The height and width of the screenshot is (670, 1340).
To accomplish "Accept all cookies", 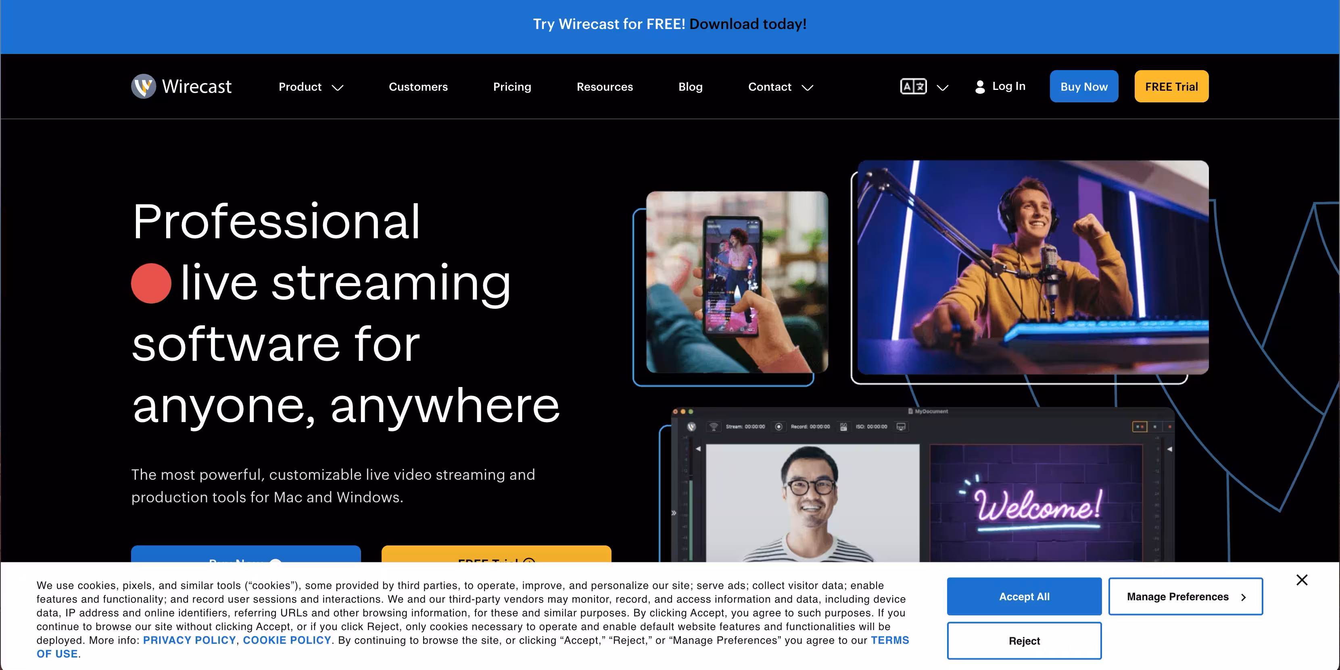I will tap(1024, 596).
